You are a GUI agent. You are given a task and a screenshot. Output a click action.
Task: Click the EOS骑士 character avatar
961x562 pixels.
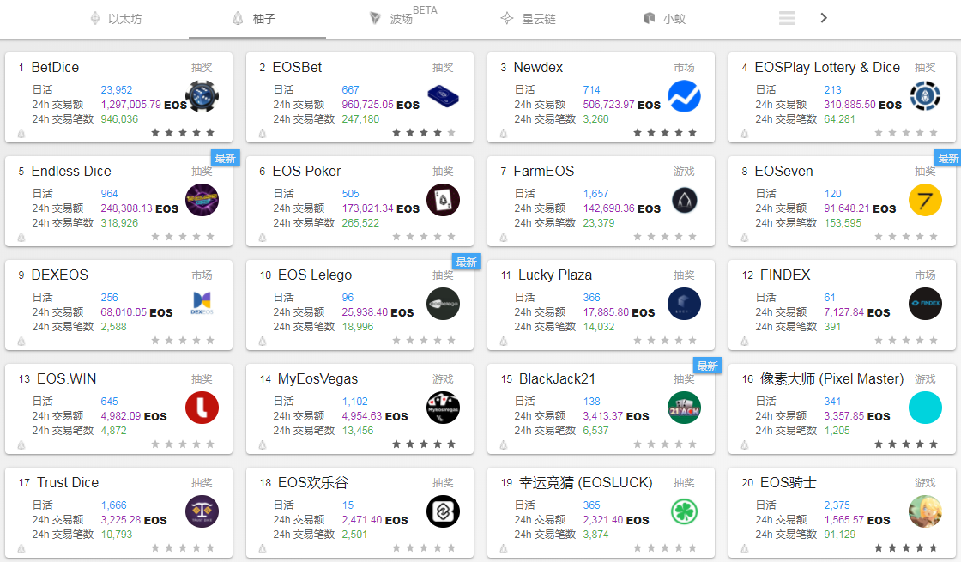click(x=925, y=511)
